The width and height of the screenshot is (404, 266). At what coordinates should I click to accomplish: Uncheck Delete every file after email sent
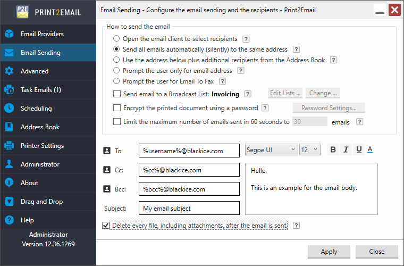(x=106, y=226)
